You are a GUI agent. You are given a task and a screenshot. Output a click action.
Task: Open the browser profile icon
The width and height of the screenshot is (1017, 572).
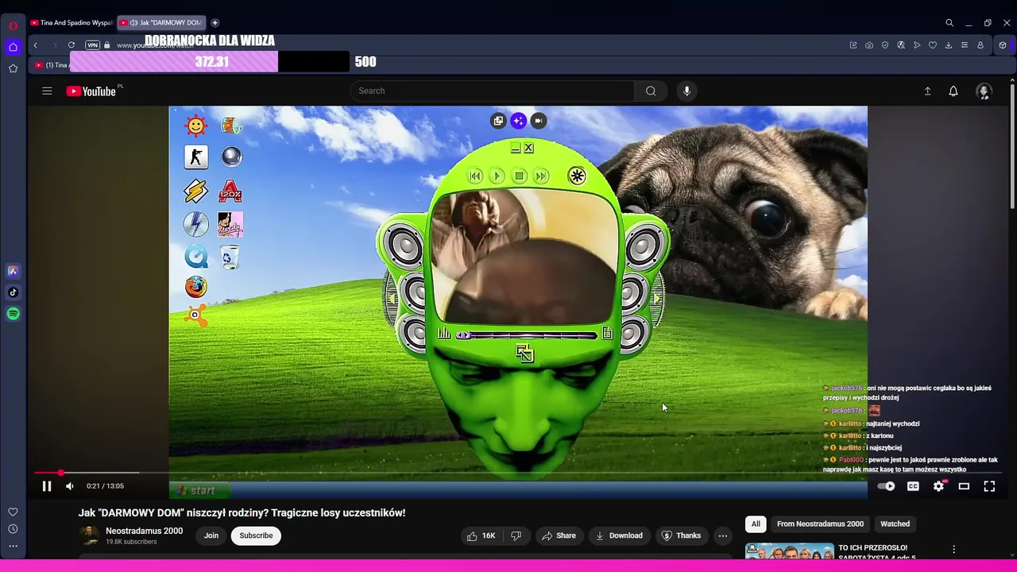980,45
